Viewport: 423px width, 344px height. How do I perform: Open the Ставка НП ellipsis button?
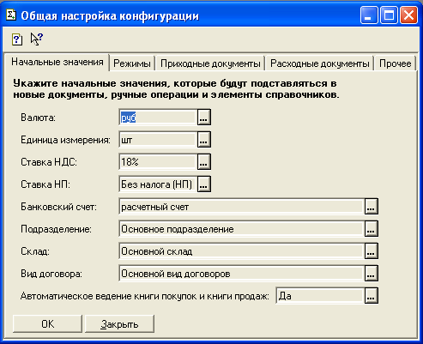pos(203,184)
